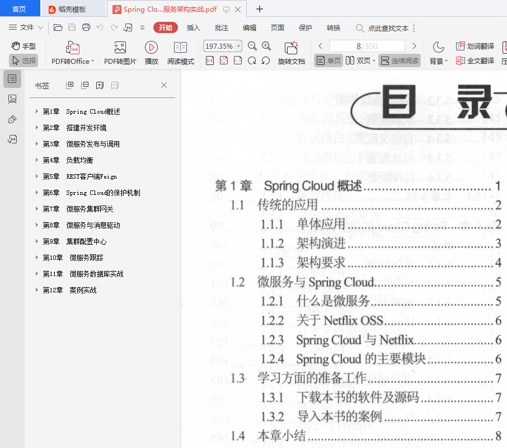Select the 转换 ribbon tab
The width and height of the screenshot is (507, 448).
pos(334,28)
